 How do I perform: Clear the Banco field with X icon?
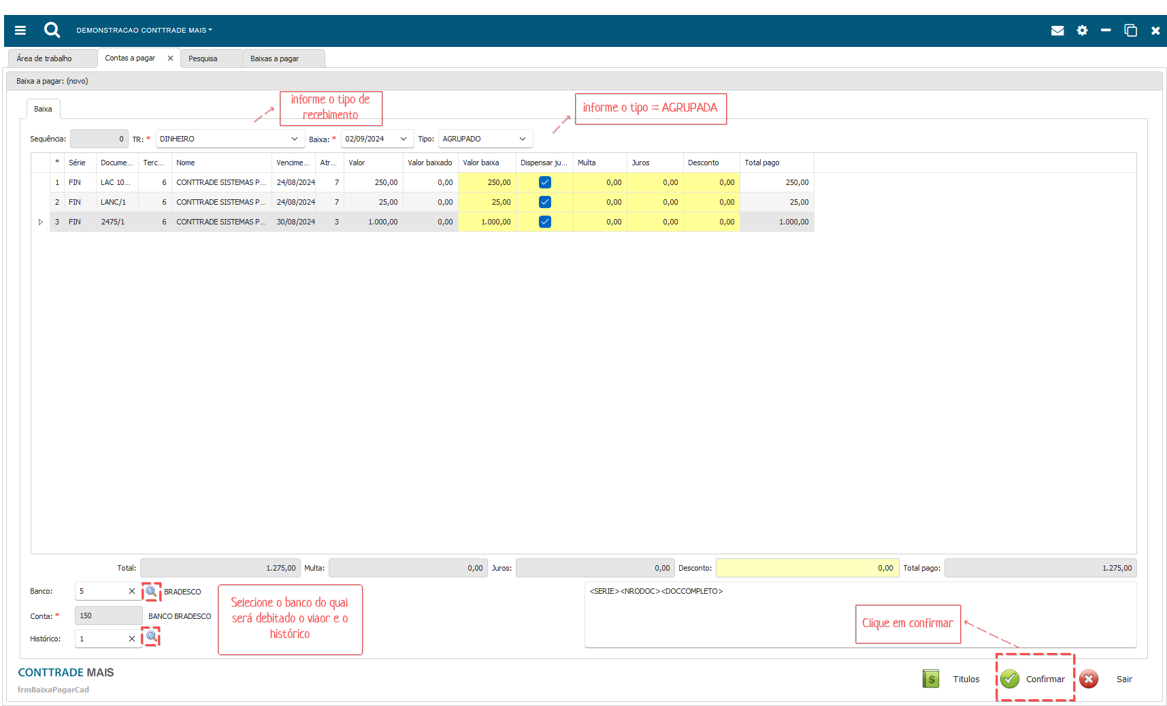click(x=132, y=591)
